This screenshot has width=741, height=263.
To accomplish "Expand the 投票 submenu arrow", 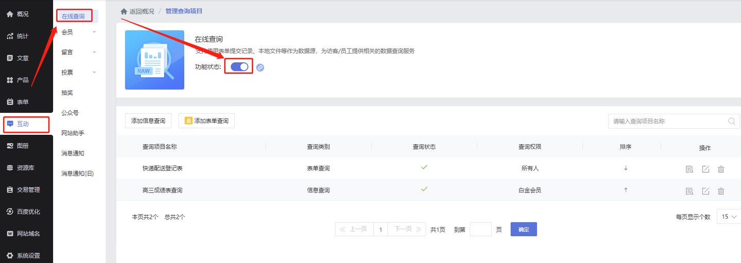I will 94,73.
